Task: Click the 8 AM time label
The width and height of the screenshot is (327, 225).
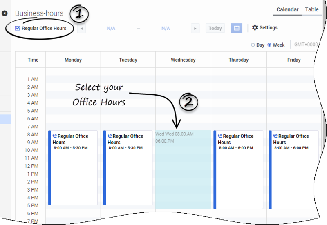Action: click(33, 135)
